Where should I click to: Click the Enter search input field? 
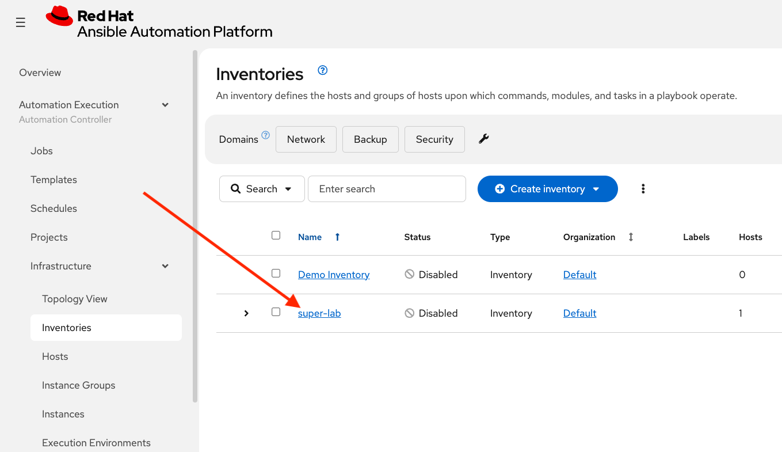[387, 189]
